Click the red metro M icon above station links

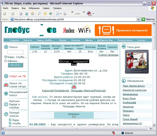coord(74,87)
